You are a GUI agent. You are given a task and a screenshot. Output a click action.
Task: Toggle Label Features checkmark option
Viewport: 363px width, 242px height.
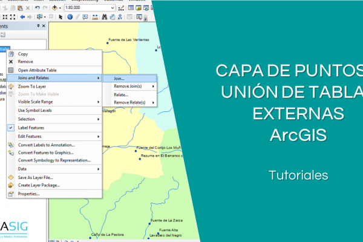pyautogui.click(x=35, y=128)
